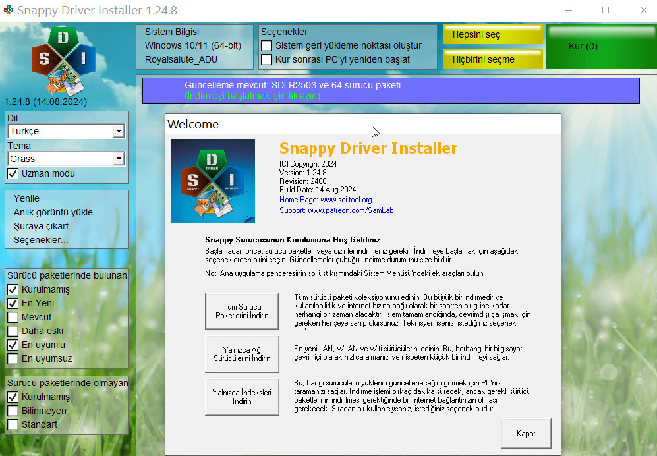The image size is (657, 456).
Task: Check the Daha eski filter
Action: [x=13, y=331]
